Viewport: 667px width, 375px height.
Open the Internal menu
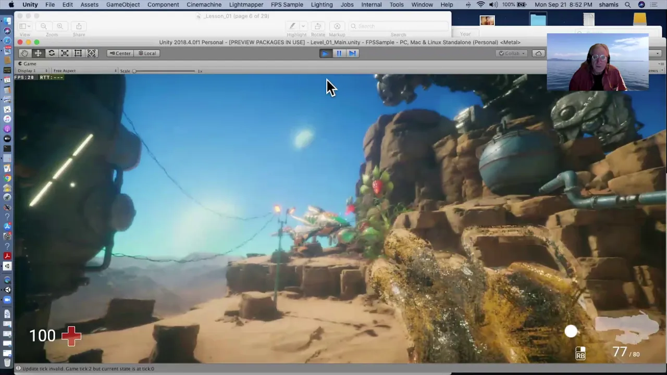372,5
